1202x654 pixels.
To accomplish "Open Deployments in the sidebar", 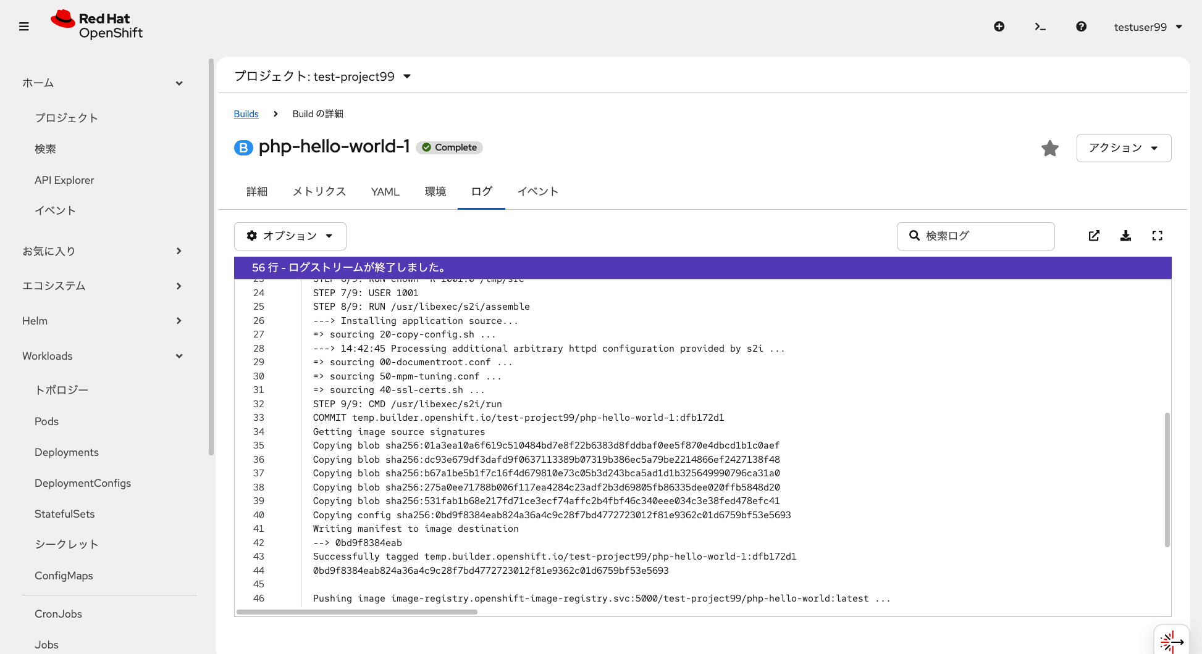I will click(67, 452).
